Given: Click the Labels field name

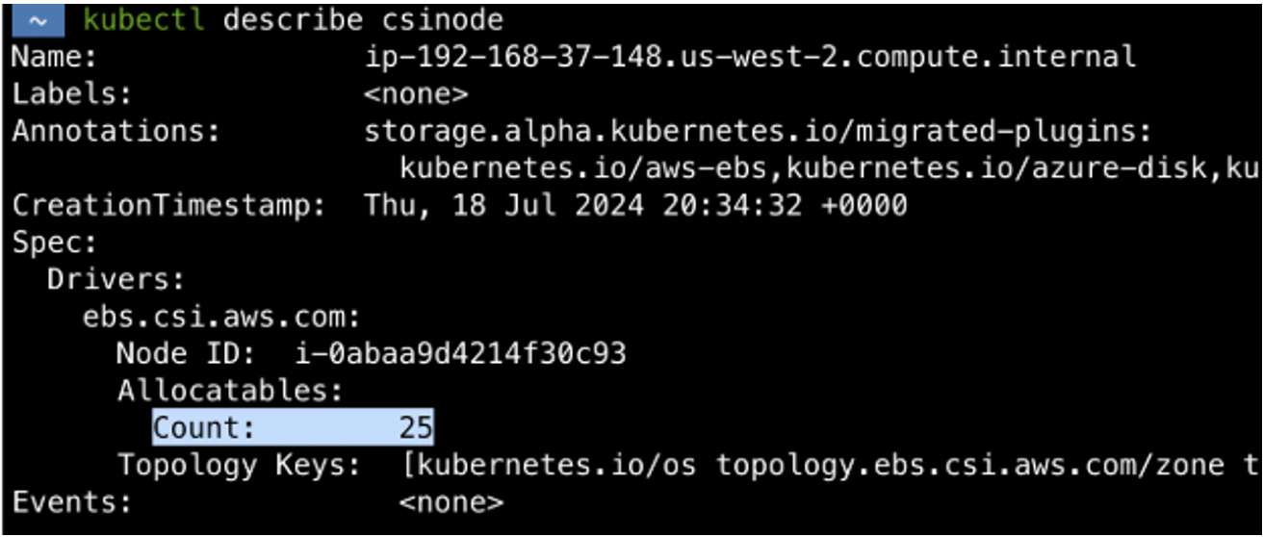Looking at the screenshot, I should pyautogui.click(x=73, y=94).
